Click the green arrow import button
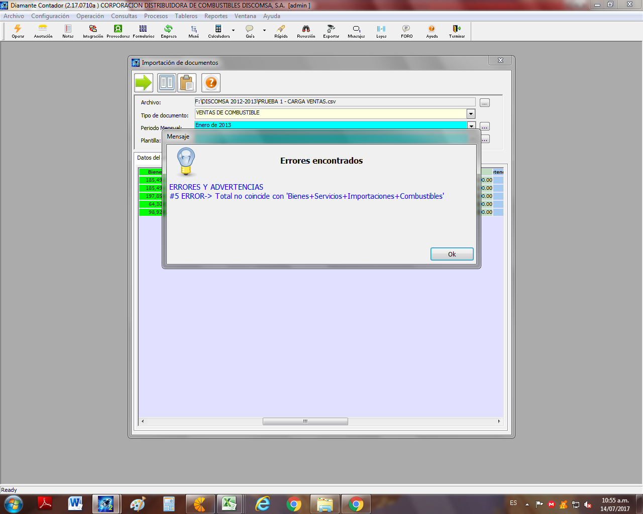Viewport: 643px width, 514px height. click(x=144, y=83)
